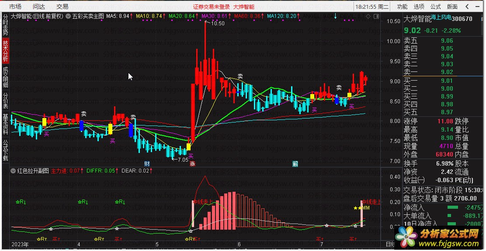Click the 外盘 value 68340
The image size is (486, 251).
coord(444,154)
